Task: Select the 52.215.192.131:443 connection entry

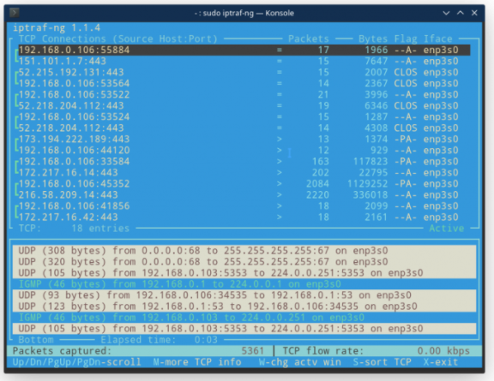Action: (244, 72)
